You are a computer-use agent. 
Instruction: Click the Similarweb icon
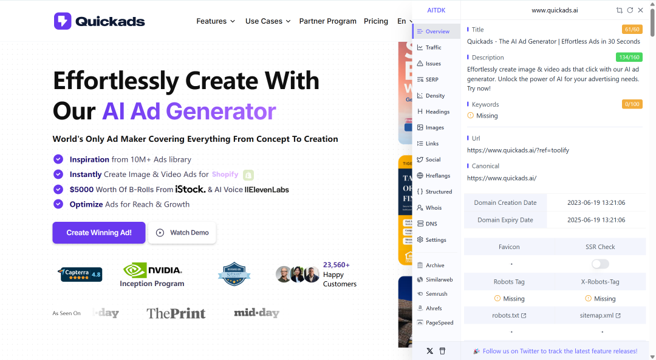coord(420,279)
